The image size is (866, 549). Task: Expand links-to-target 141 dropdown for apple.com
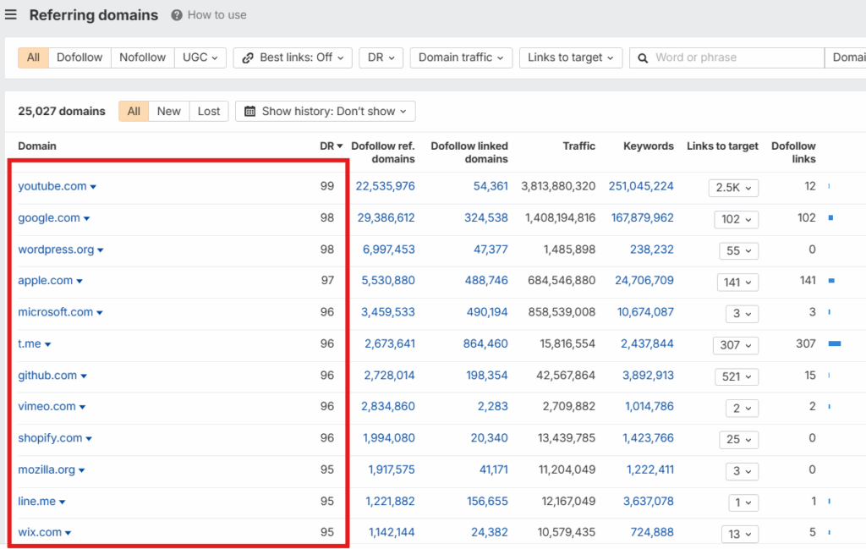tap(737, 283)
